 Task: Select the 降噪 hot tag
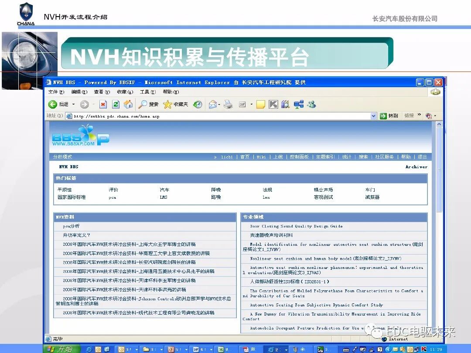click(x=216, y=190)
